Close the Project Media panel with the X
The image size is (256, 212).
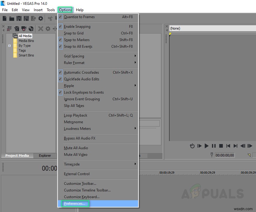pos(3,26)
